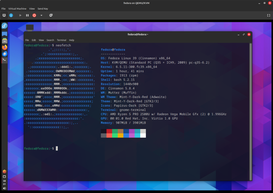Screen dimensions: 273x193
Task: Click the 'neofetch' command text
Action: click(63, 45)
